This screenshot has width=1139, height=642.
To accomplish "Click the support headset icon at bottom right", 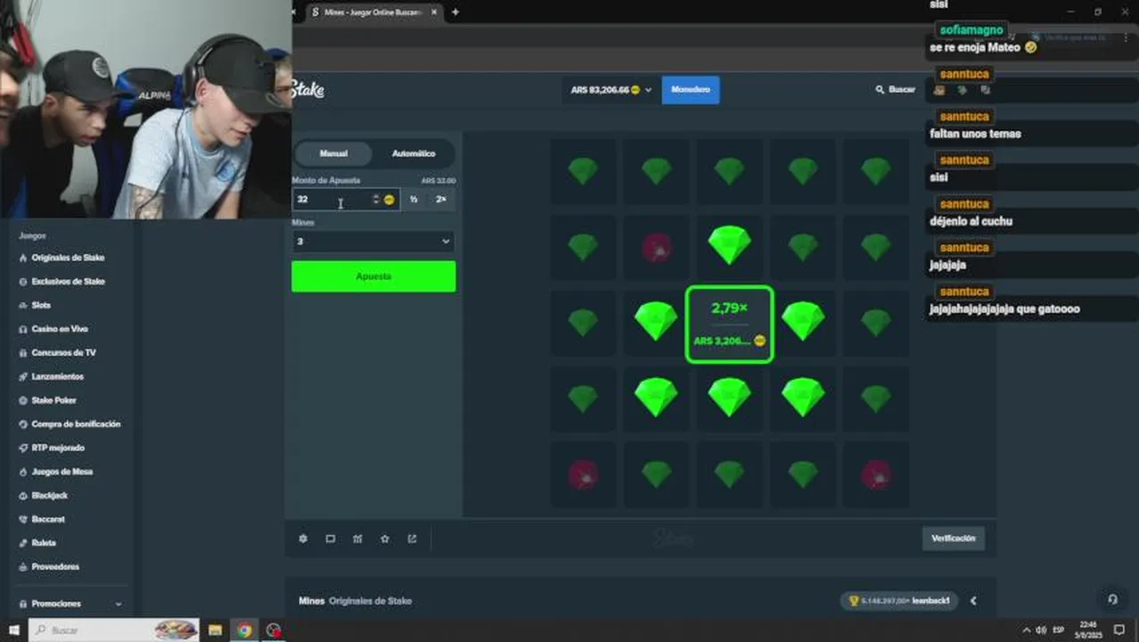I will pos(1112,599).
